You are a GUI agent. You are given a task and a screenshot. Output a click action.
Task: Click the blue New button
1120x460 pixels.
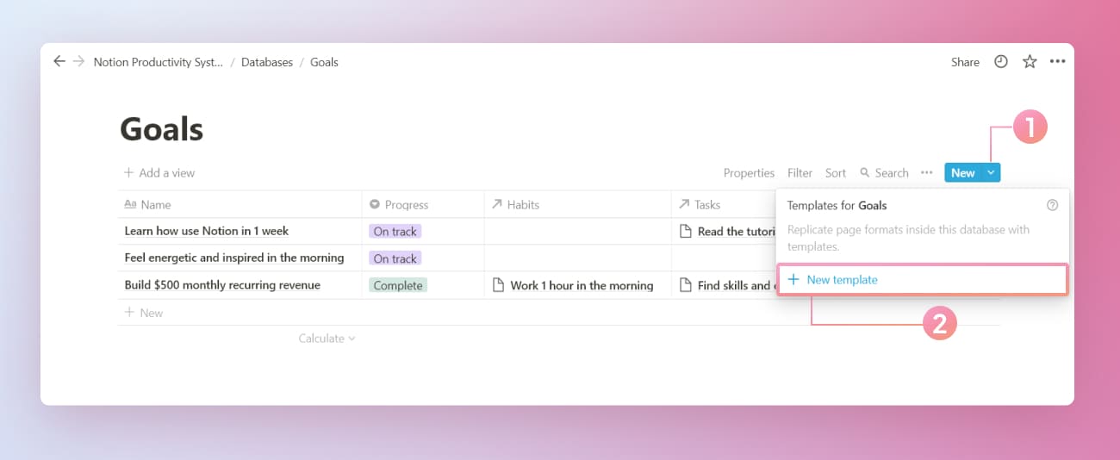(963, 172)
